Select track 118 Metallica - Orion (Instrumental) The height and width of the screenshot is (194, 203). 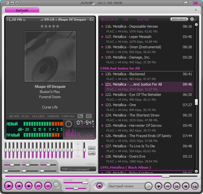click(147, 49)
